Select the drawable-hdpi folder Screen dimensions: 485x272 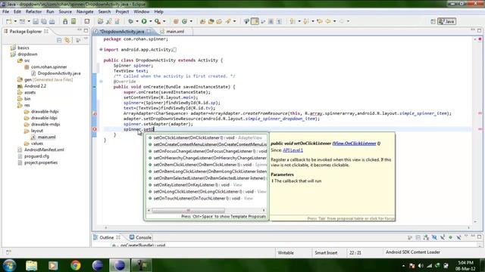(x=45, y=111)
